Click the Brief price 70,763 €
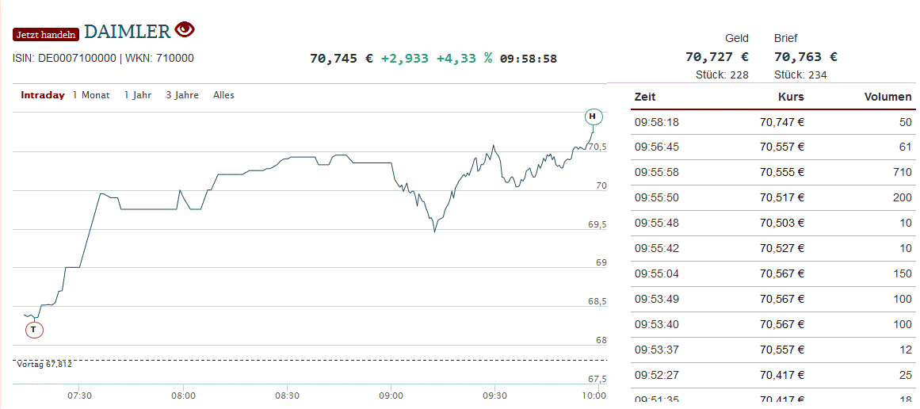Viewport: 920px width, 409px height. (x=805, y=57)
